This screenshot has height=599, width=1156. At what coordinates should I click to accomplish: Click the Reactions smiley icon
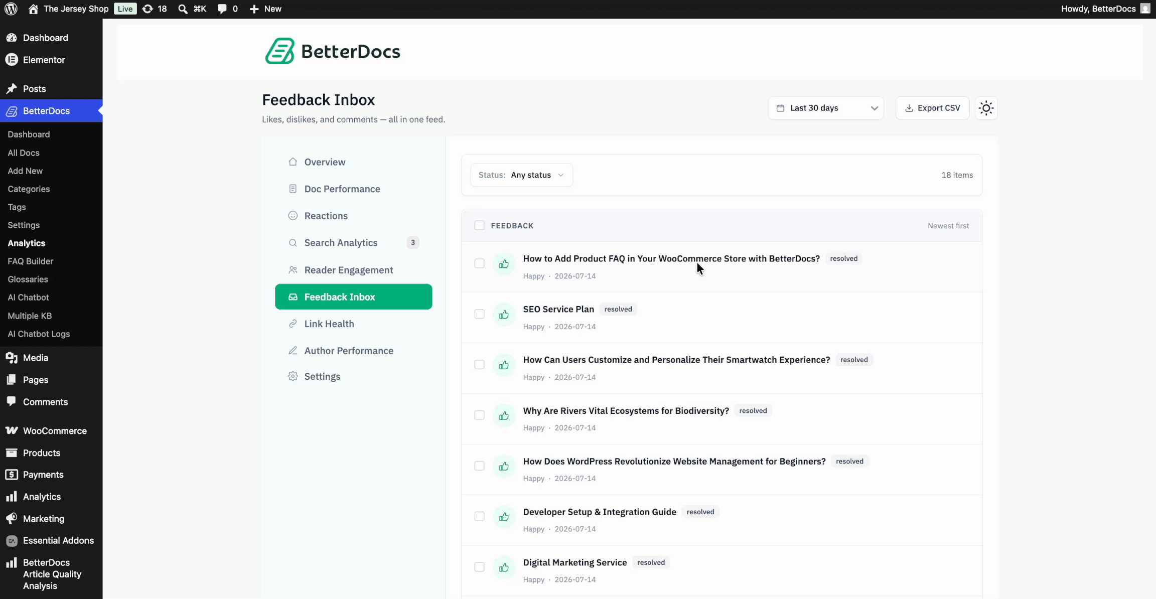tap(293, 215)
